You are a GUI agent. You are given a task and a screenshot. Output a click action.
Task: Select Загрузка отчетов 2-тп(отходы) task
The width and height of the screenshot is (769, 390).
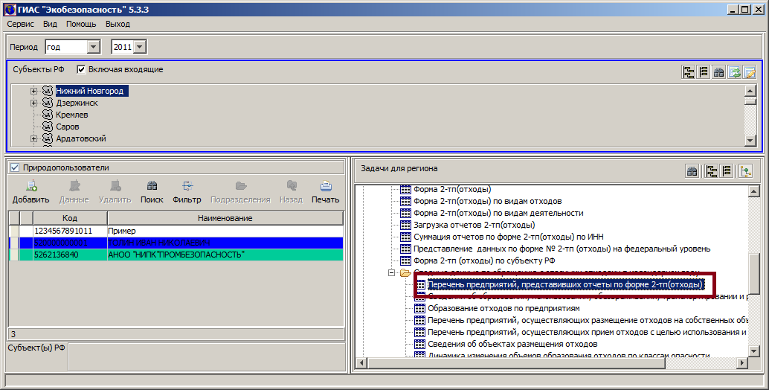pos(474,225)
